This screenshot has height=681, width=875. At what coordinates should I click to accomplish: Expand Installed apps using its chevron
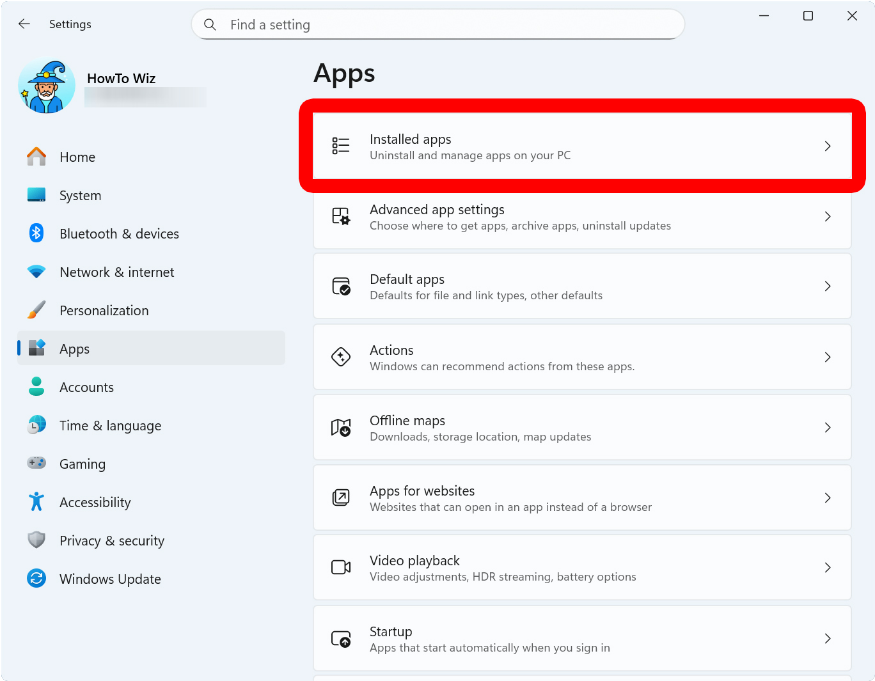click(827, 146)
